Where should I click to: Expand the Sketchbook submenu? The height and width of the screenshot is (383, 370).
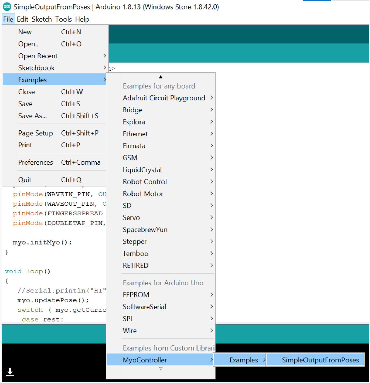click(x=36, y=68)
